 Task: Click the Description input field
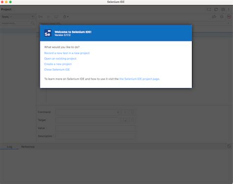(x=96, y=136)
